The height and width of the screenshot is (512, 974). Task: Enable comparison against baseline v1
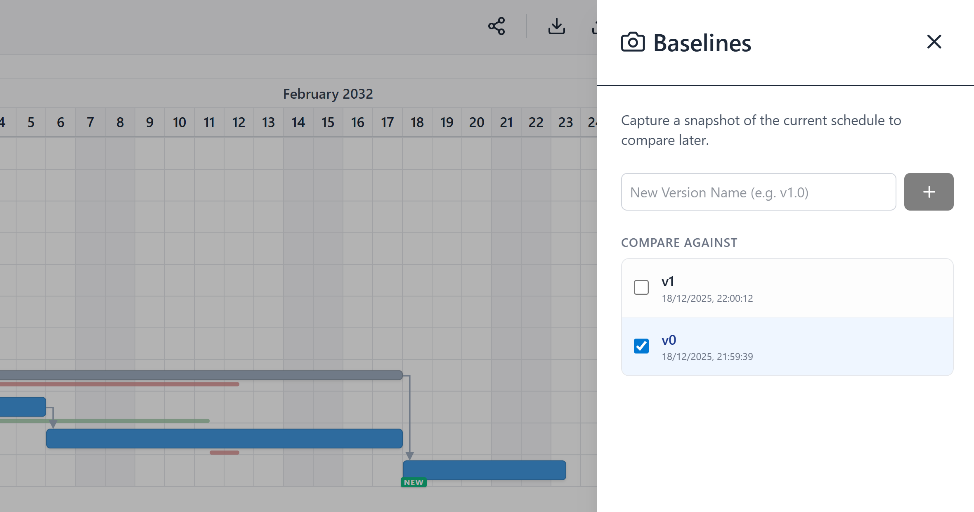(641, 287)
